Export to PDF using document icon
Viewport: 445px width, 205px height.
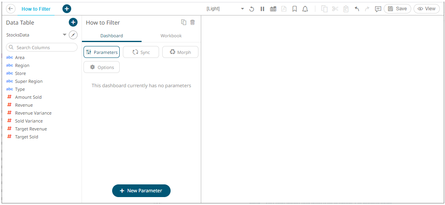click(284, 9)
